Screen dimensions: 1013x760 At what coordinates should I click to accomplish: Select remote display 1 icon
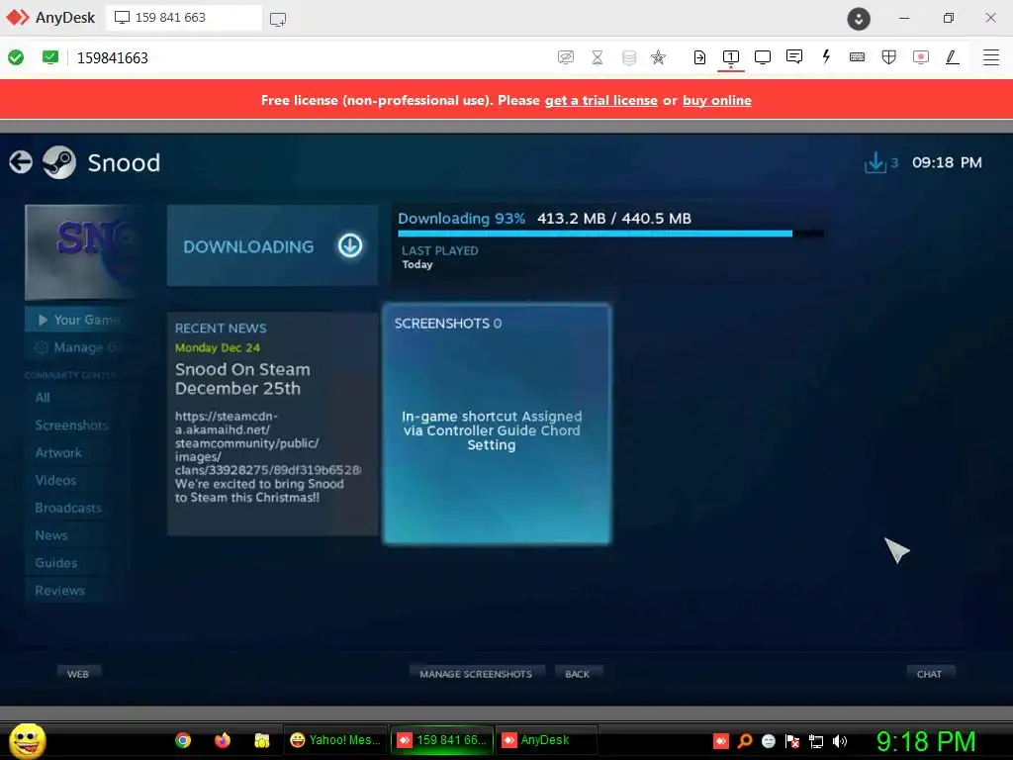tap(731, 57)
